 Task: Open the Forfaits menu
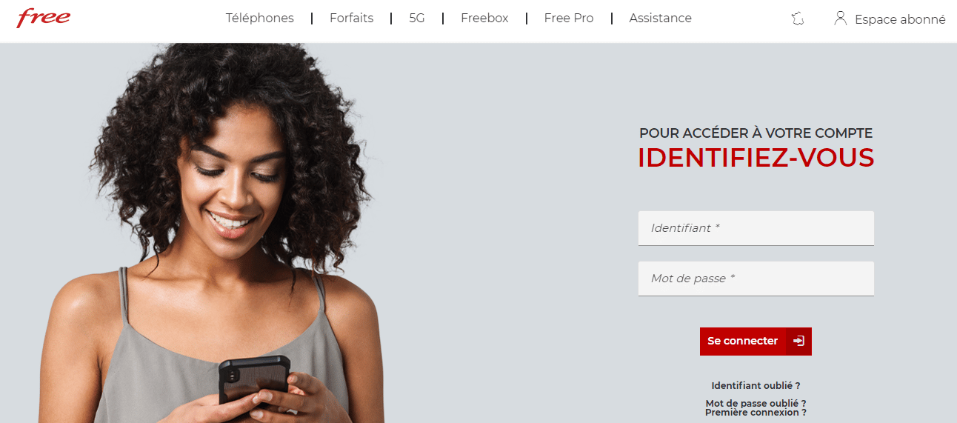point(352,19)
